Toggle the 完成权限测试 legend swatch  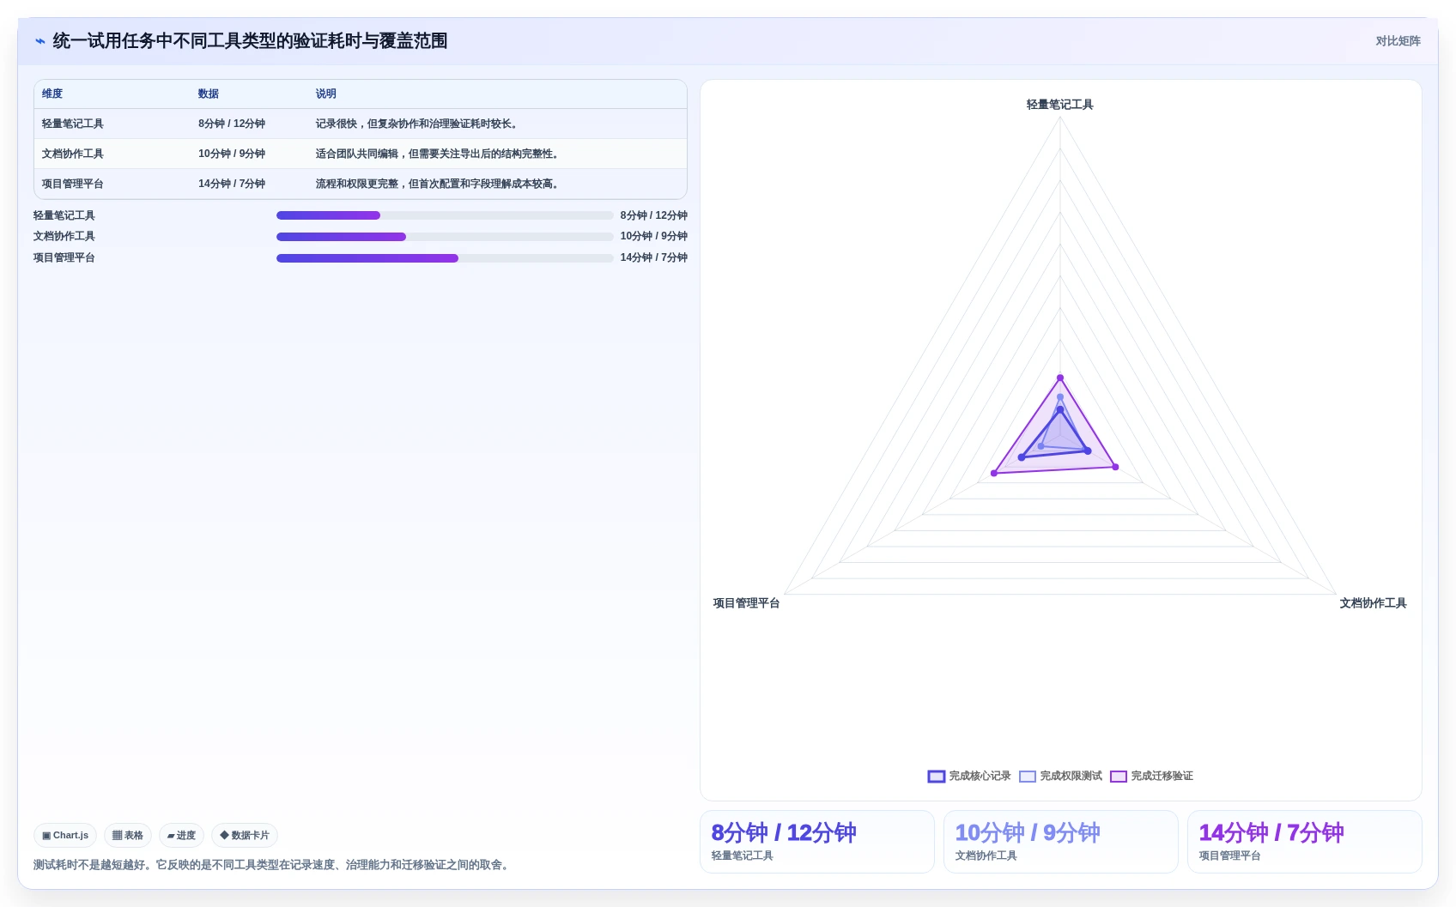click(1028, 776)
